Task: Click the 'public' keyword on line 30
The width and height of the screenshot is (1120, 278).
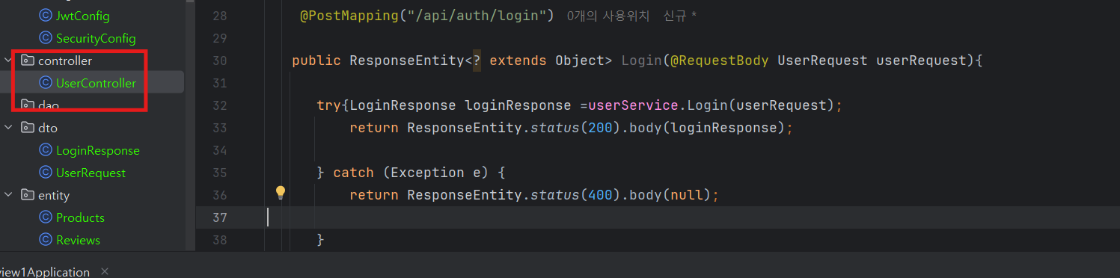Action: (316, 61)
